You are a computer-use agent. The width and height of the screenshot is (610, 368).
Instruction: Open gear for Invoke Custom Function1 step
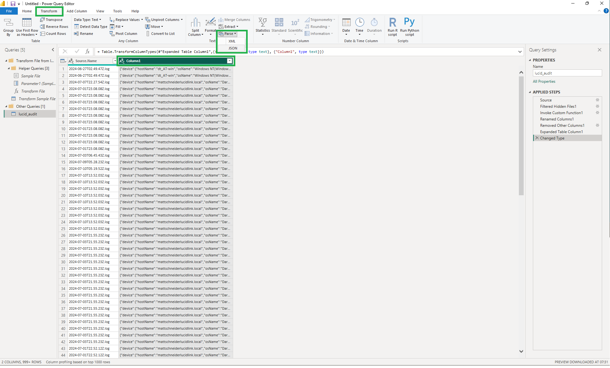tap(597, 113)
